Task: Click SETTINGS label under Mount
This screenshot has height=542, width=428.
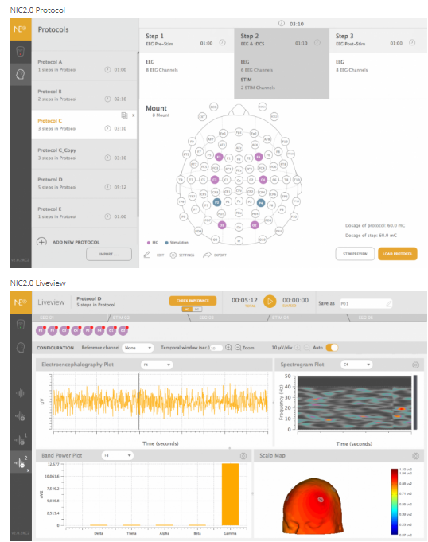Action: tap(186, 255)
